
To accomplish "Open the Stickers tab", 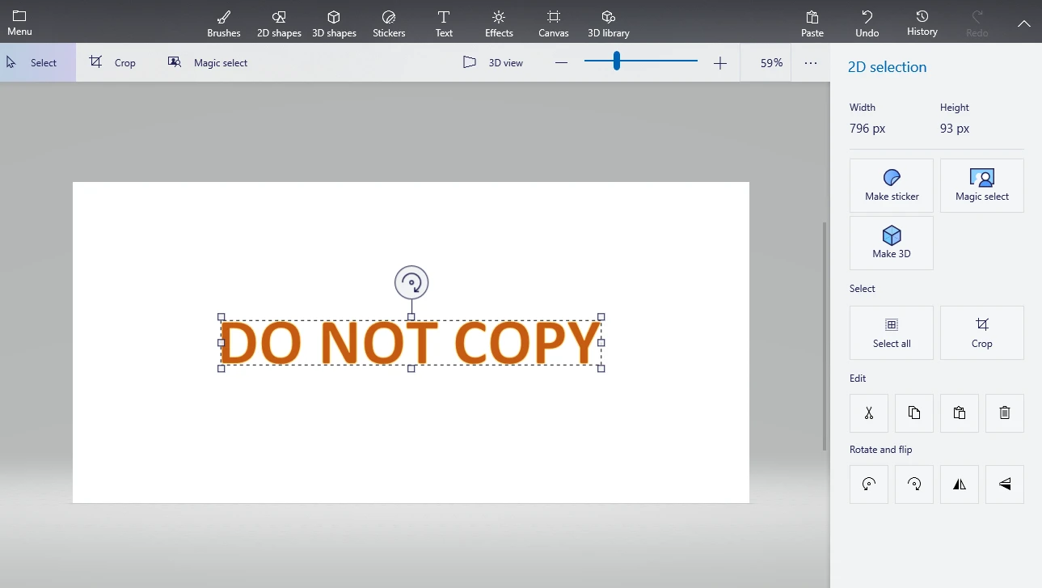I will click(x=389, y=23).
